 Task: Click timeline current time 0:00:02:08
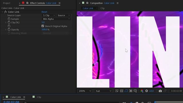click(11, 102)
